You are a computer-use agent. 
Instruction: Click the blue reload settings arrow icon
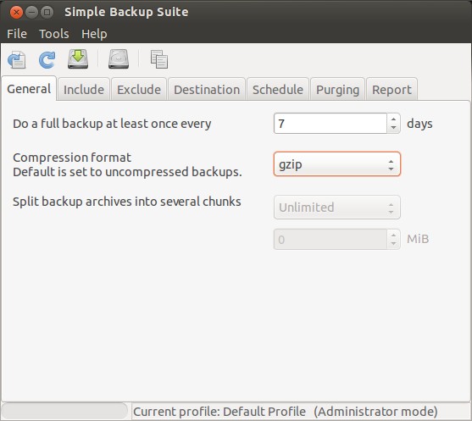pos(47,59)
